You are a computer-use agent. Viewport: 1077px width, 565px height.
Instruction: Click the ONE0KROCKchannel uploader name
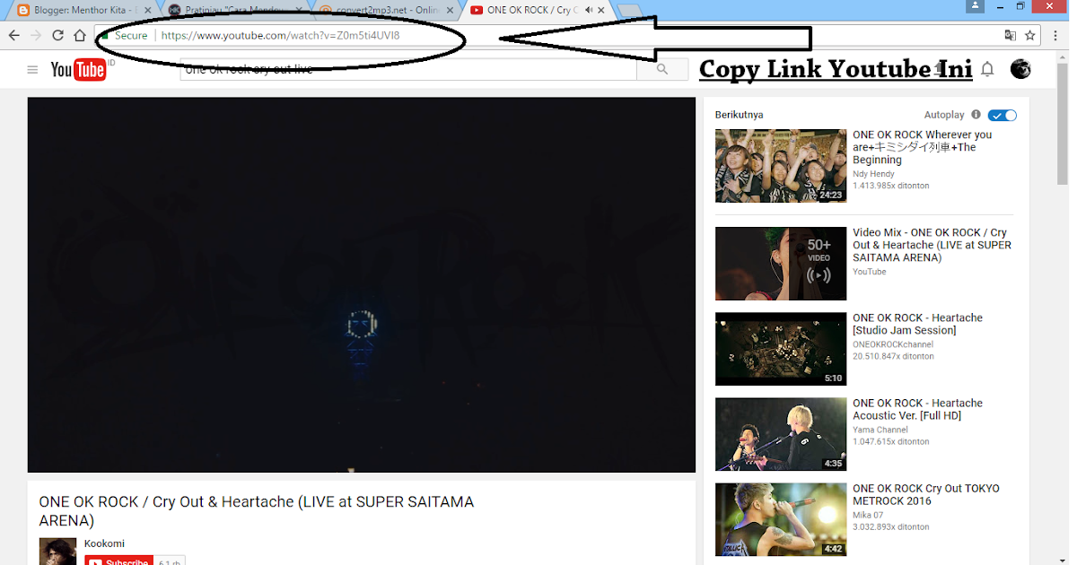(x=893, y=344)
